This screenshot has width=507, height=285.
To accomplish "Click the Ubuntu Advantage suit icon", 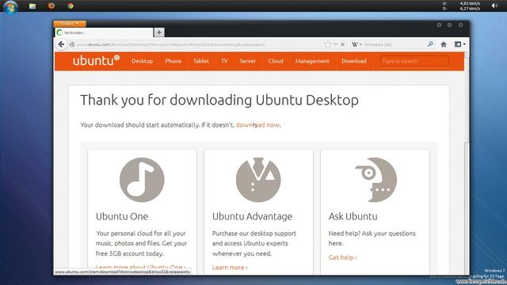I will click(258, 180).
